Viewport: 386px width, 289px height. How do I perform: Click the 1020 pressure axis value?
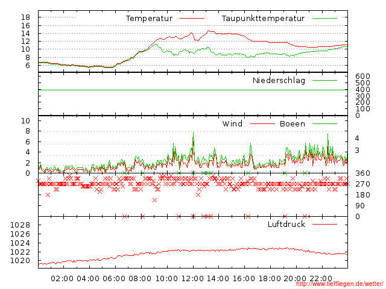pos(20,261)
